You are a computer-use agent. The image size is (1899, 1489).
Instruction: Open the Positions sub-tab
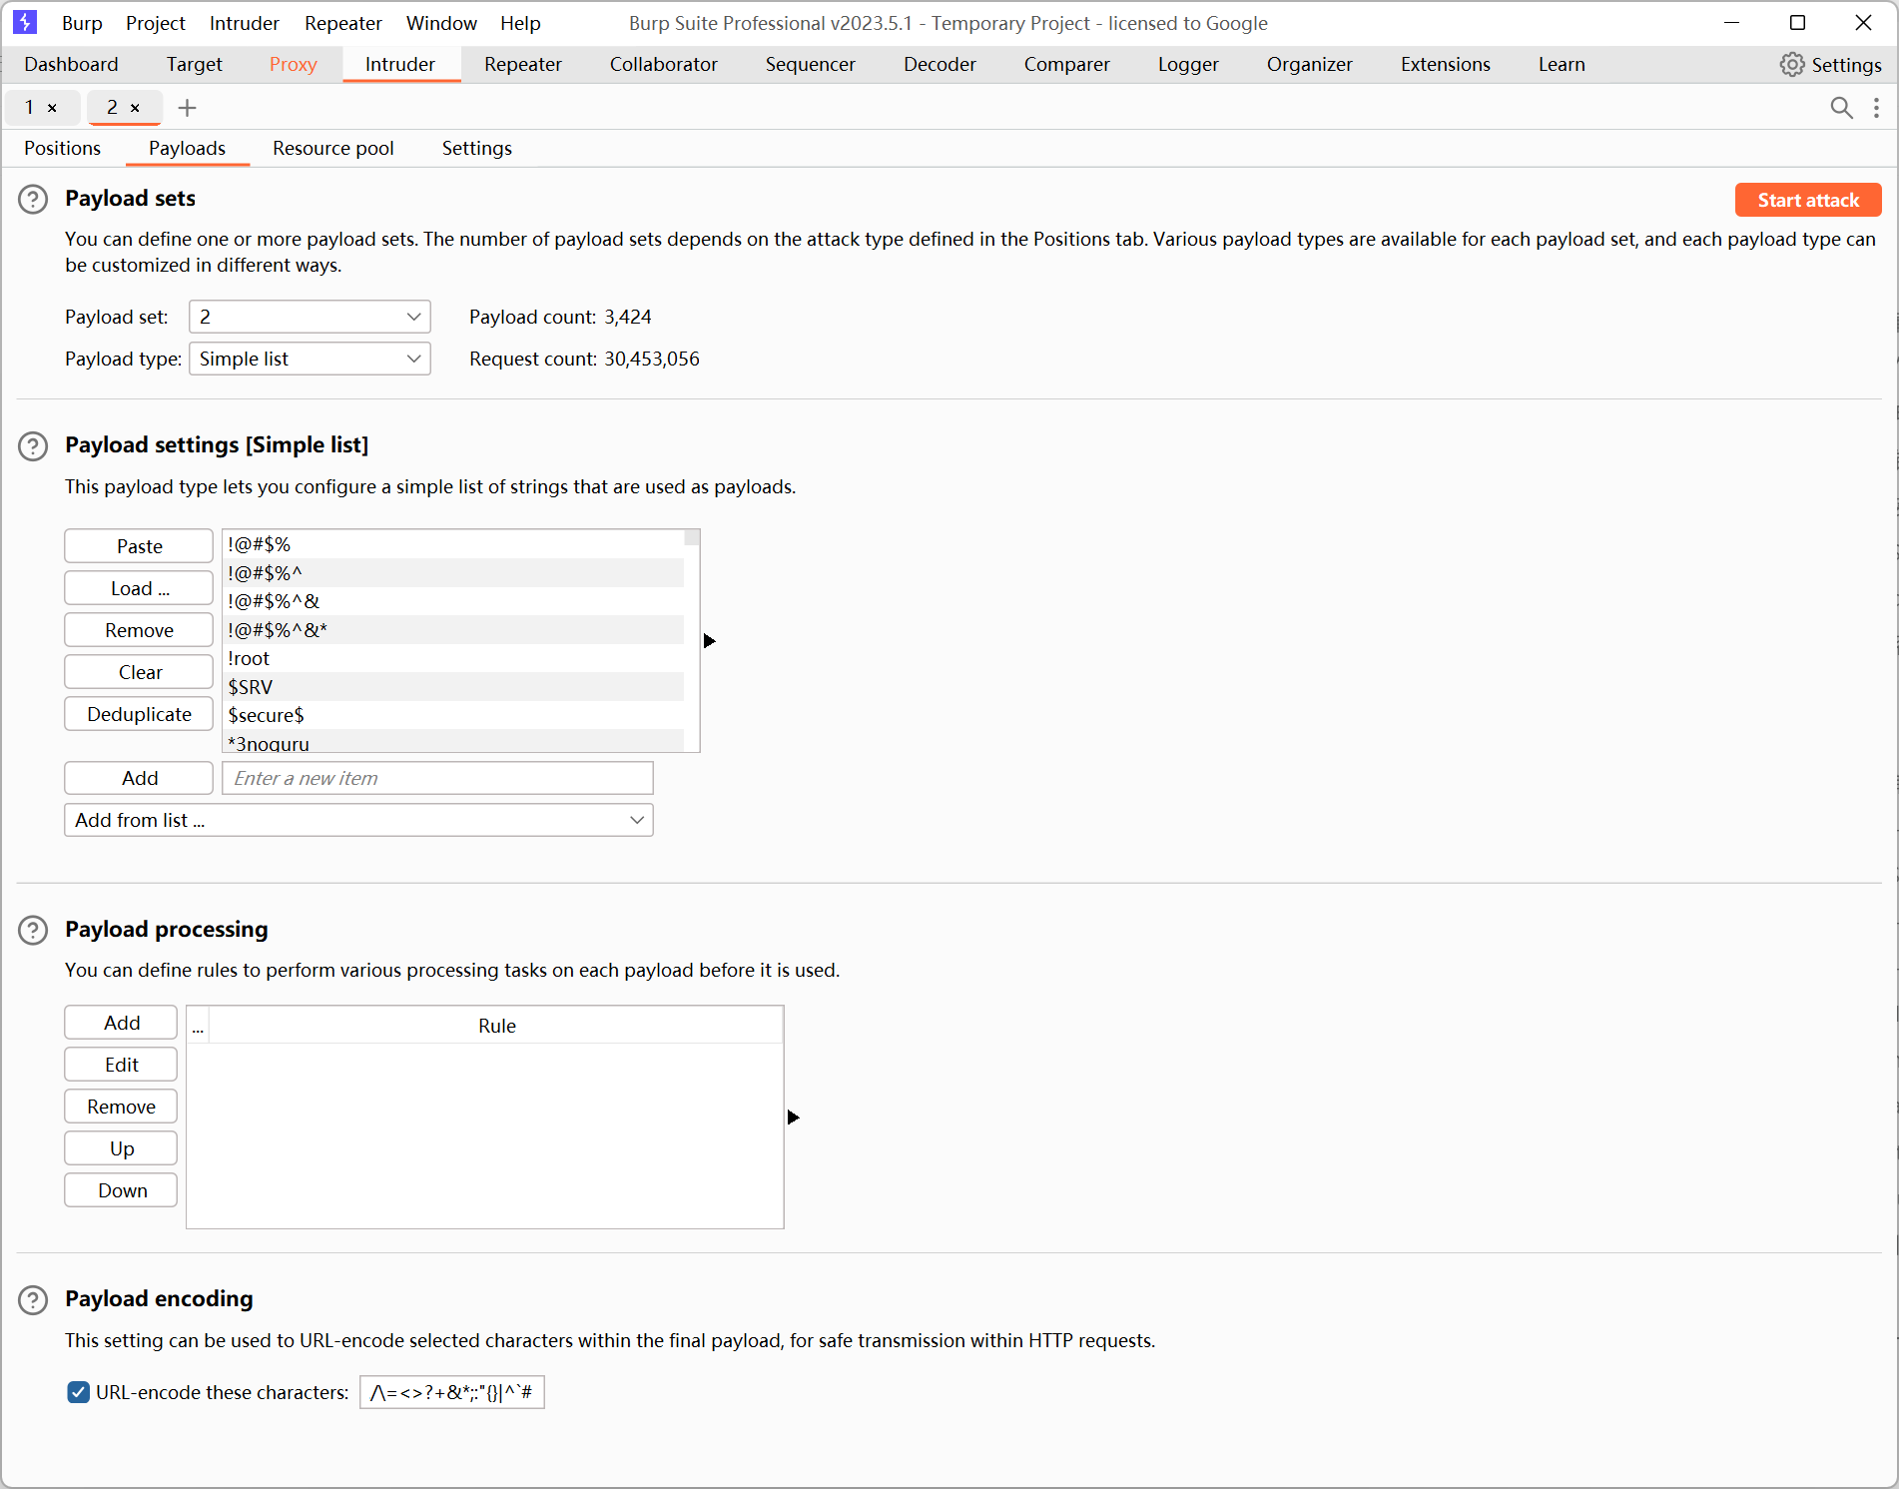pos(63,148)
